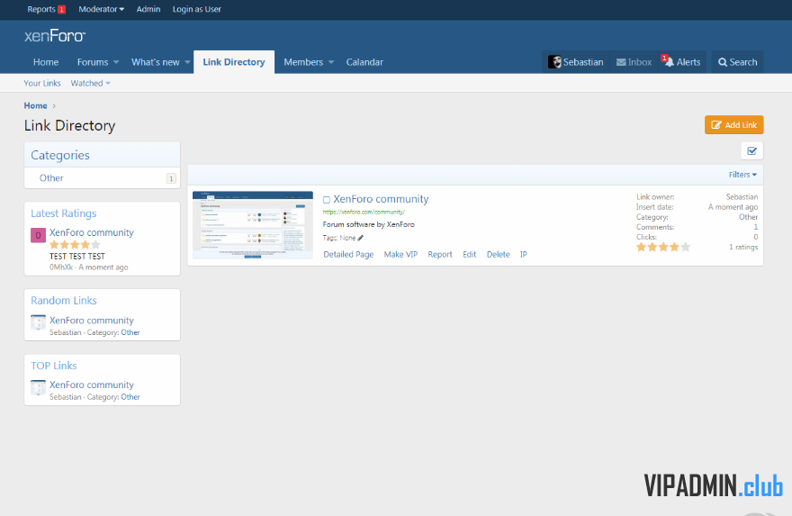
Task: Click the Random Links heading
Action: pos(64,300)
